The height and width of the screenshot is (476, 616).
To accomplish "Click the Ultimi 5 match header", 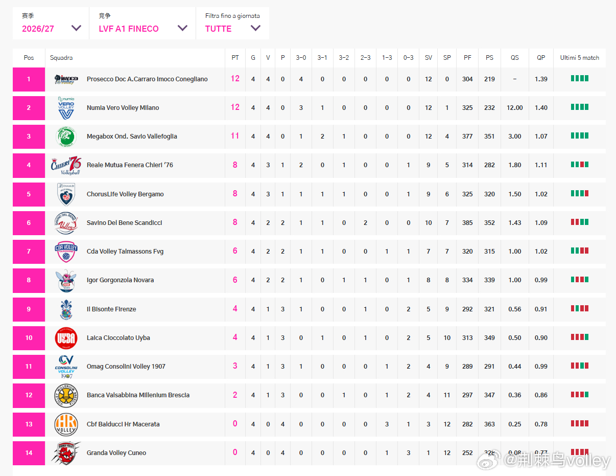I will click(580, 58).
